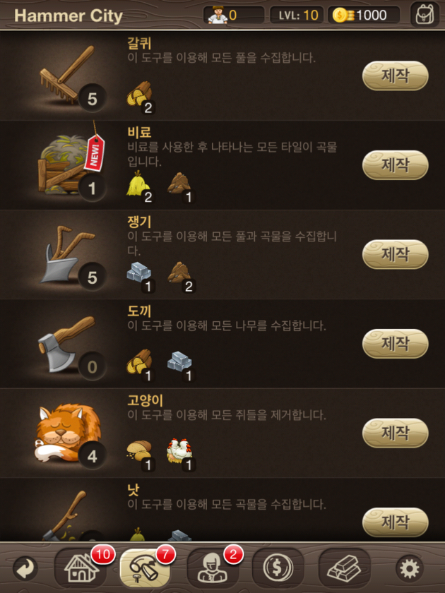Screen dimensions: 445x593
Task: Tap the rake tool image
Action: tap(67, 75)
